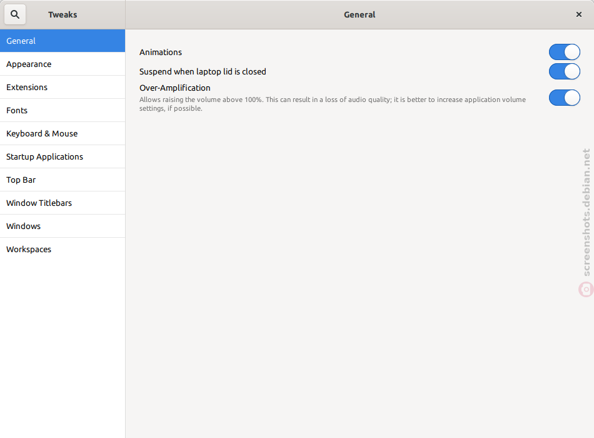Open the Top Bar settings

pyautogui.click(x=63, y=180)
